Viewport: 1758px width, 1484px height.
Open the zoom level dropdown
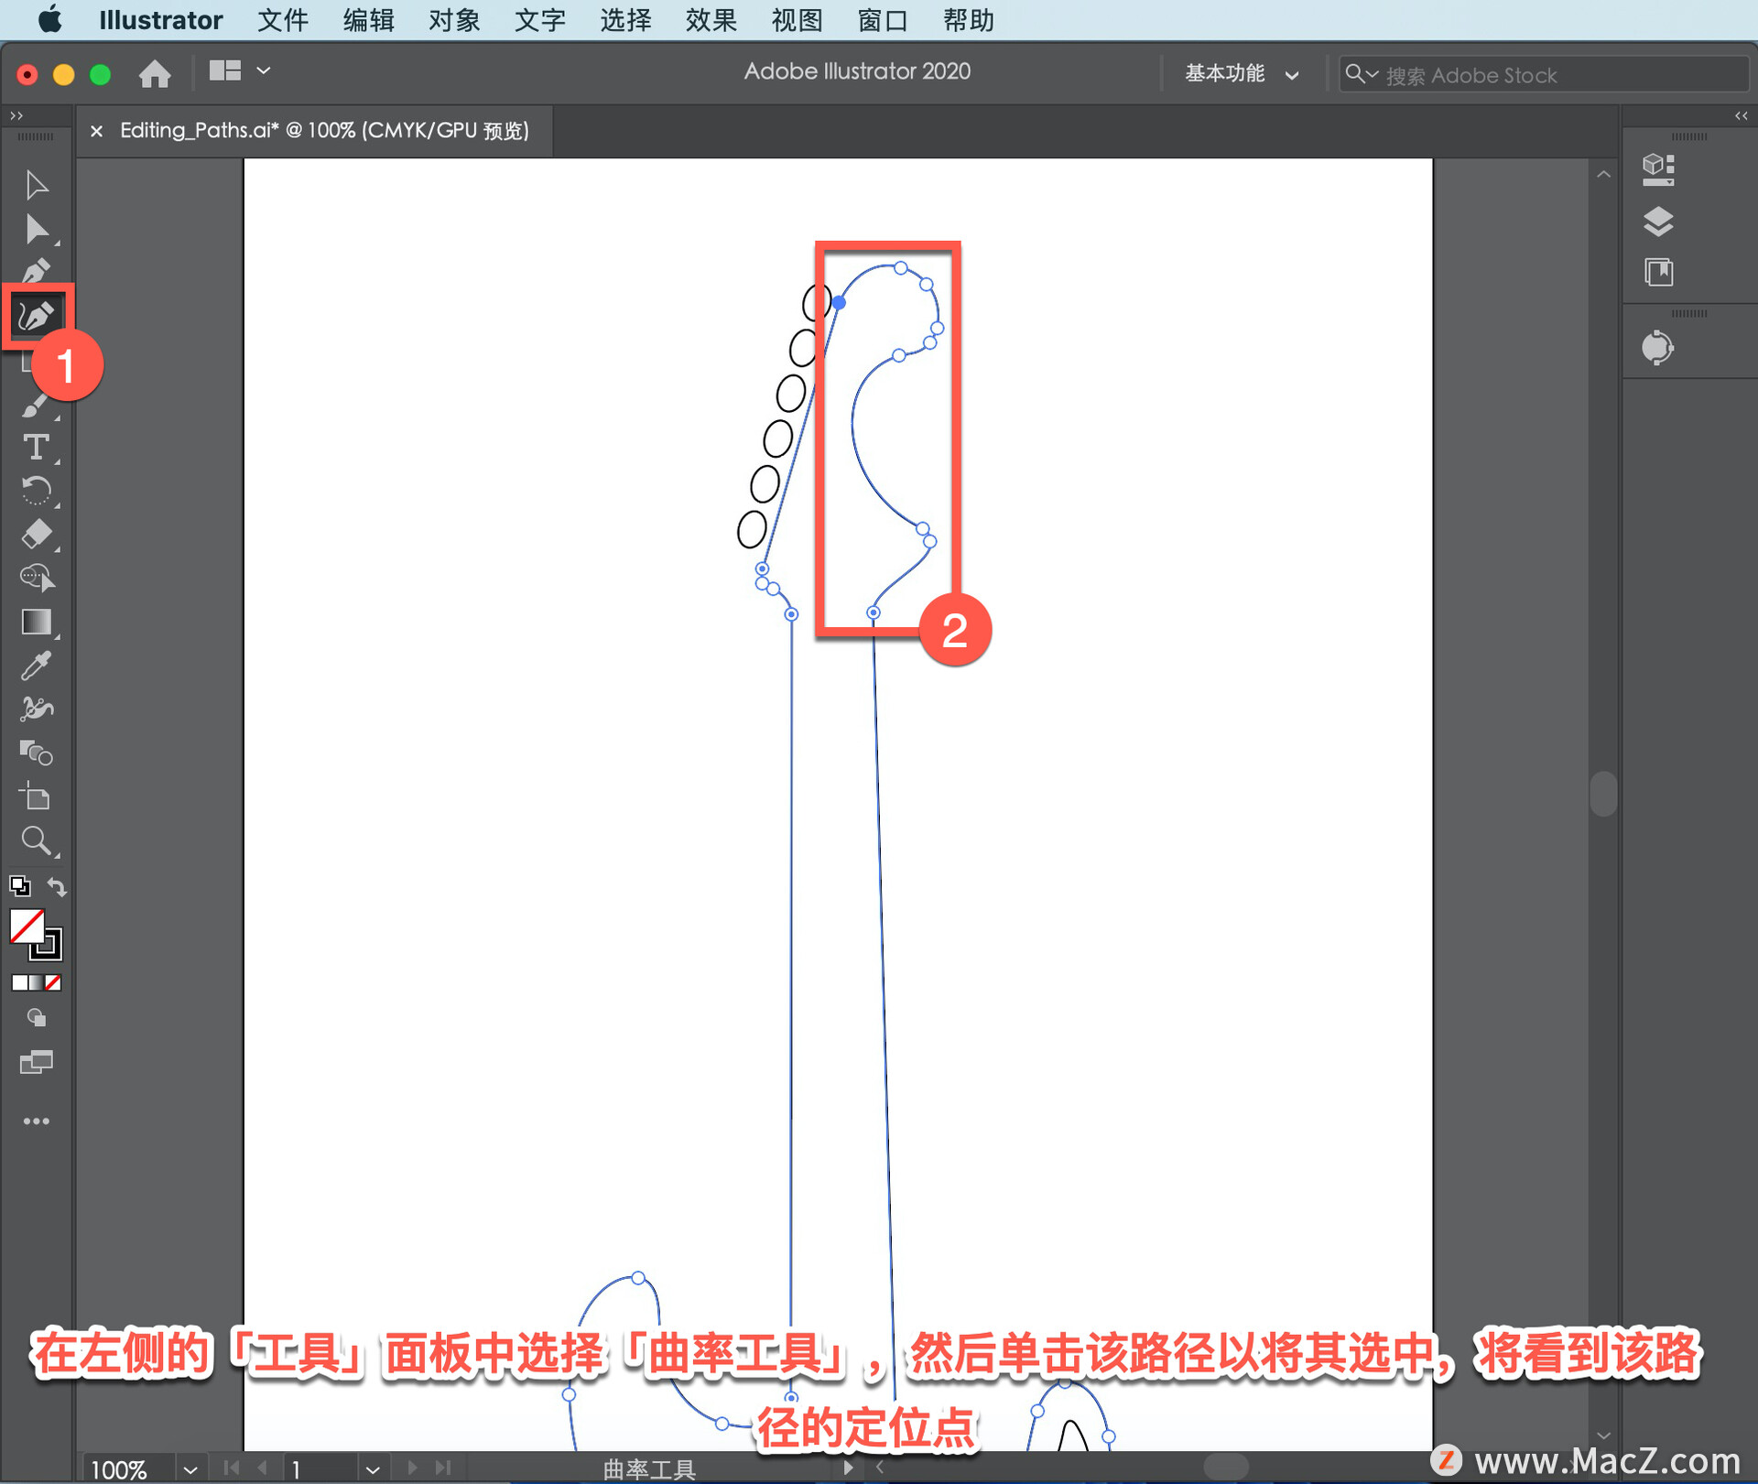coord(190,1468)
